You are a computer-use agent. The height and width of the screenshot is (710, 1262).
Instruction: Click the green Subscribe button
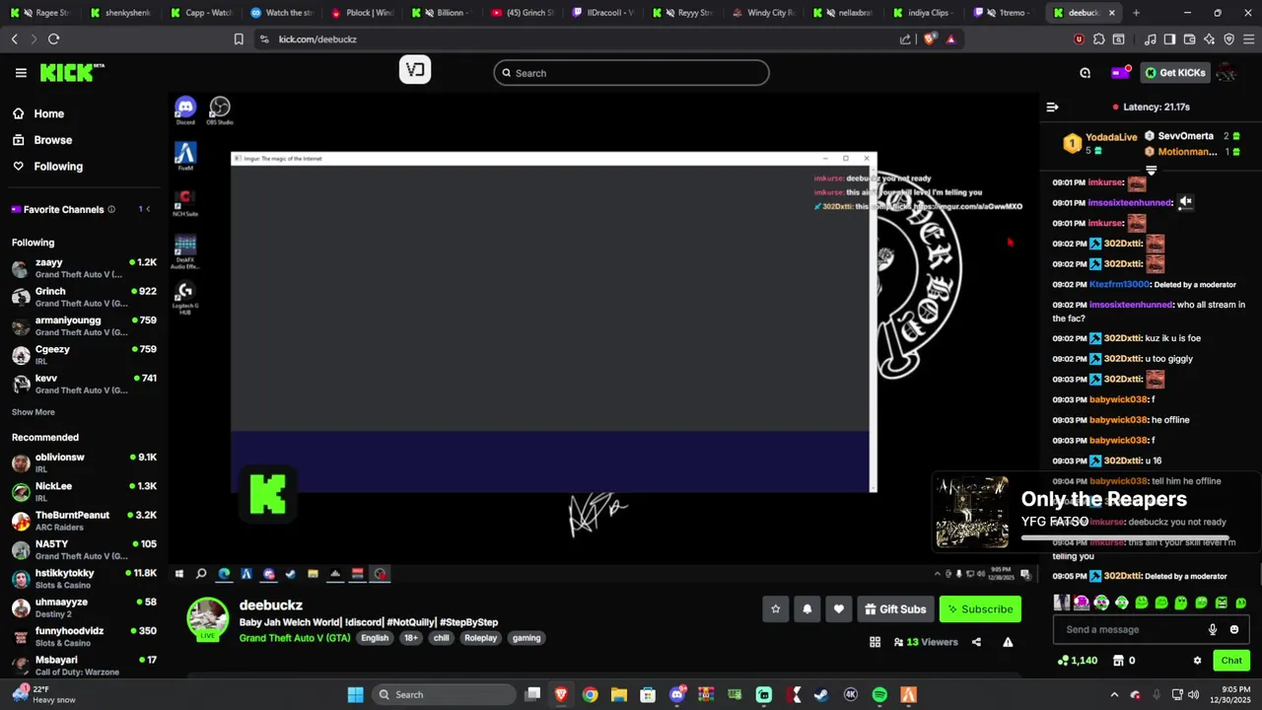coord(980,609)
